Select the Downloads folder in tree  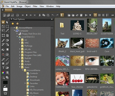tap(35, 80)
